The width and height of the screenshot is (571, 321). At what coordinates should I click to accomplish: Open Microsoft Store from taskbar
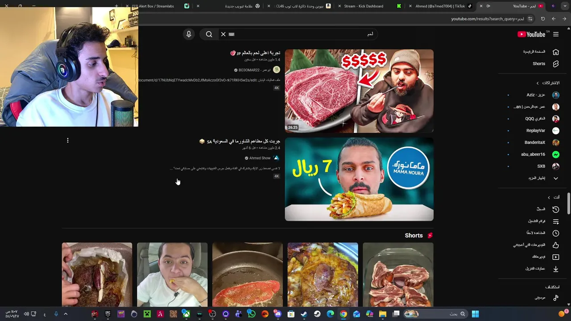291,314
